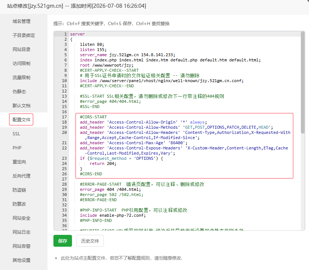
Task: Open 防篡改 section
Action: [19, 204]
